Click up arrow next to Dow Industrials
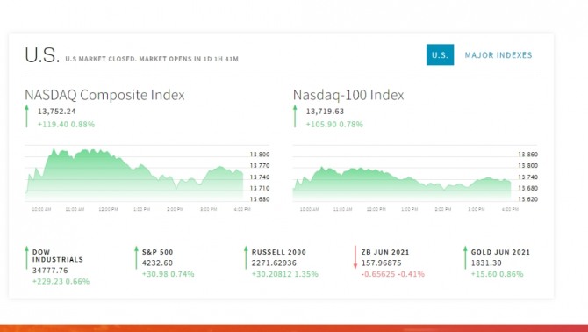This screenshot has height=332, width=588. [26, 257]
